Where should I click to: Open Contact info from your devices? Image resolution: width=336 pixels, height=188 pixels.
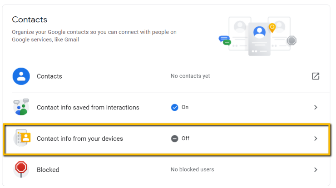click(x=167, y=139)
